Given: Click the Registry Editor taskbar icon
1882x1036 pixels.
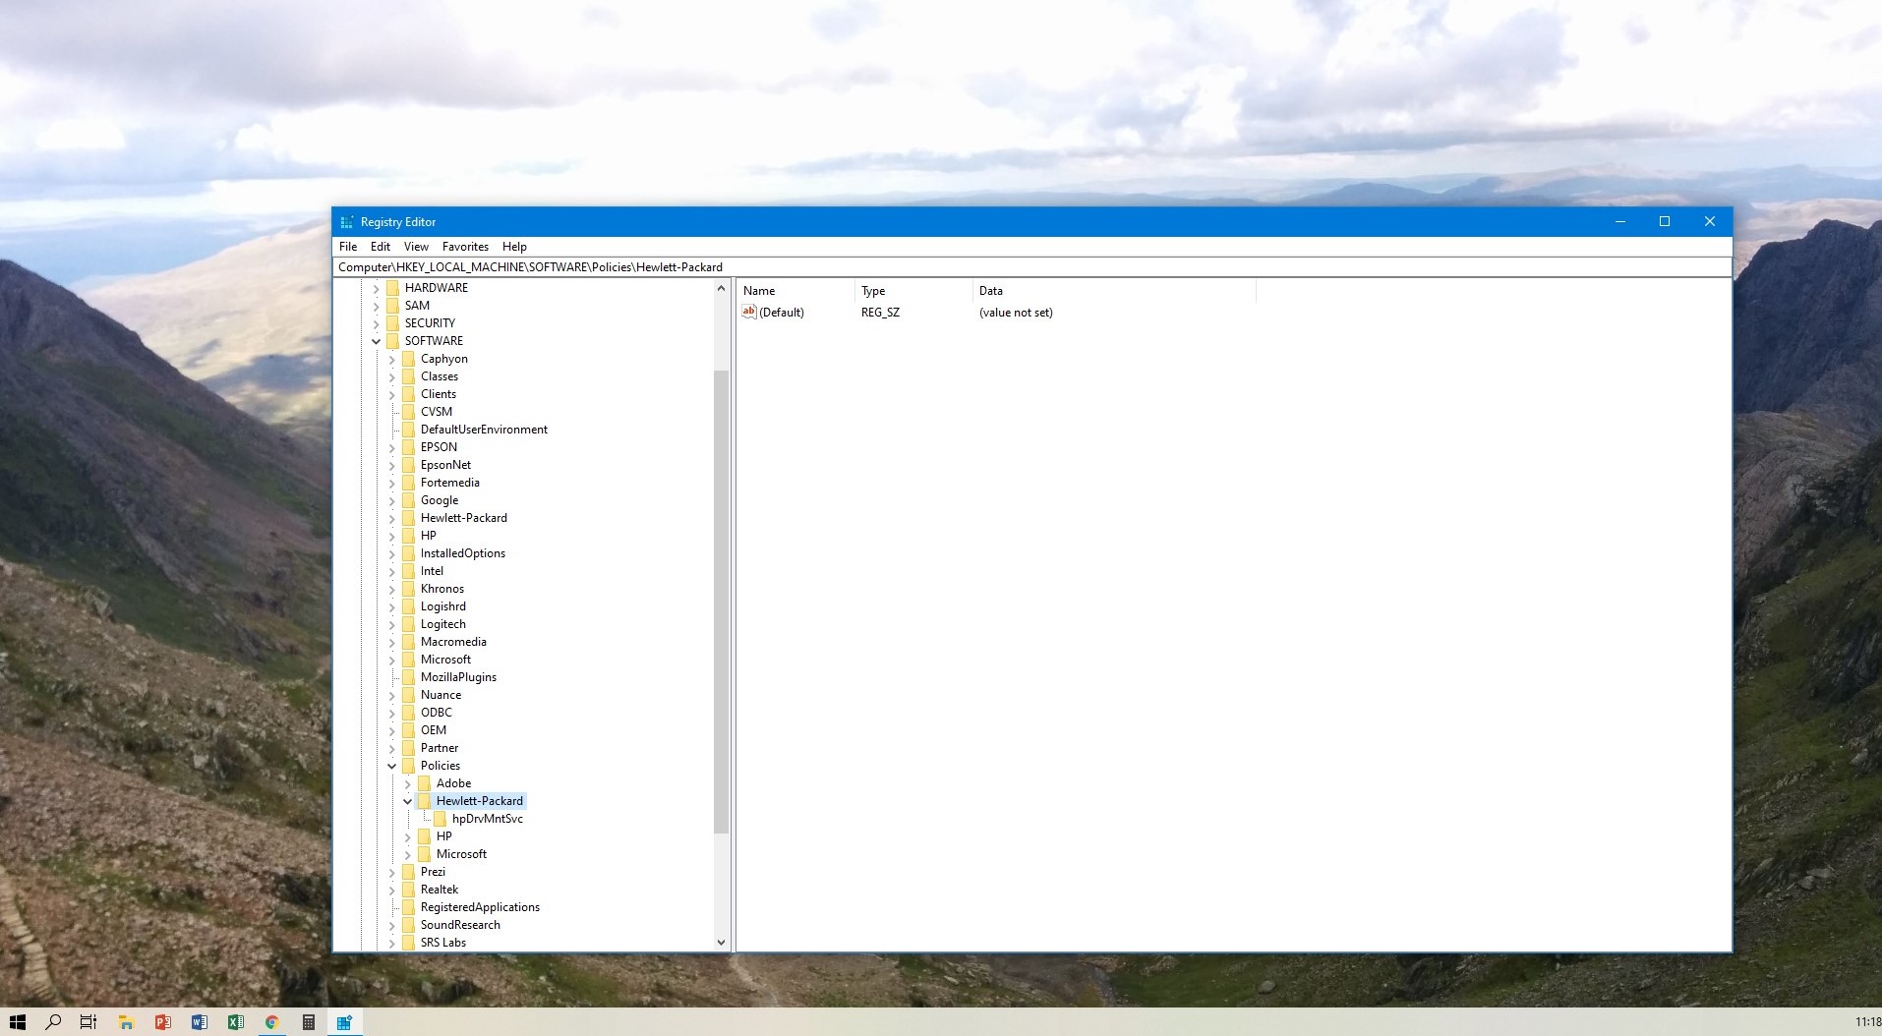Looking at the screenshot, I should coord(343,1022).
